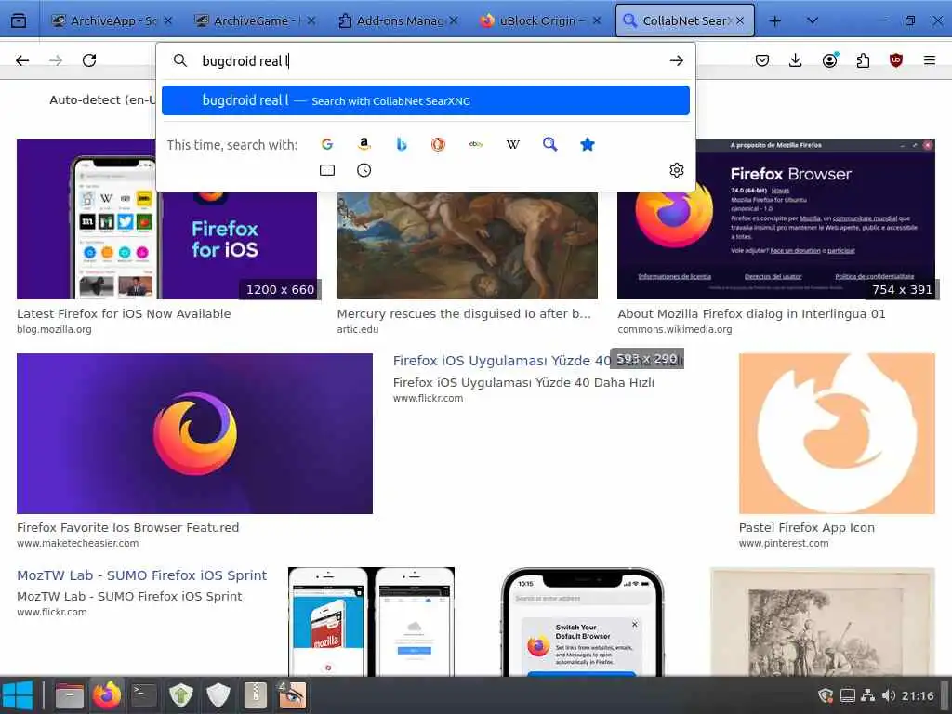952x714 pixels.
Task: Reload the current page
Action: click(89, 60)
